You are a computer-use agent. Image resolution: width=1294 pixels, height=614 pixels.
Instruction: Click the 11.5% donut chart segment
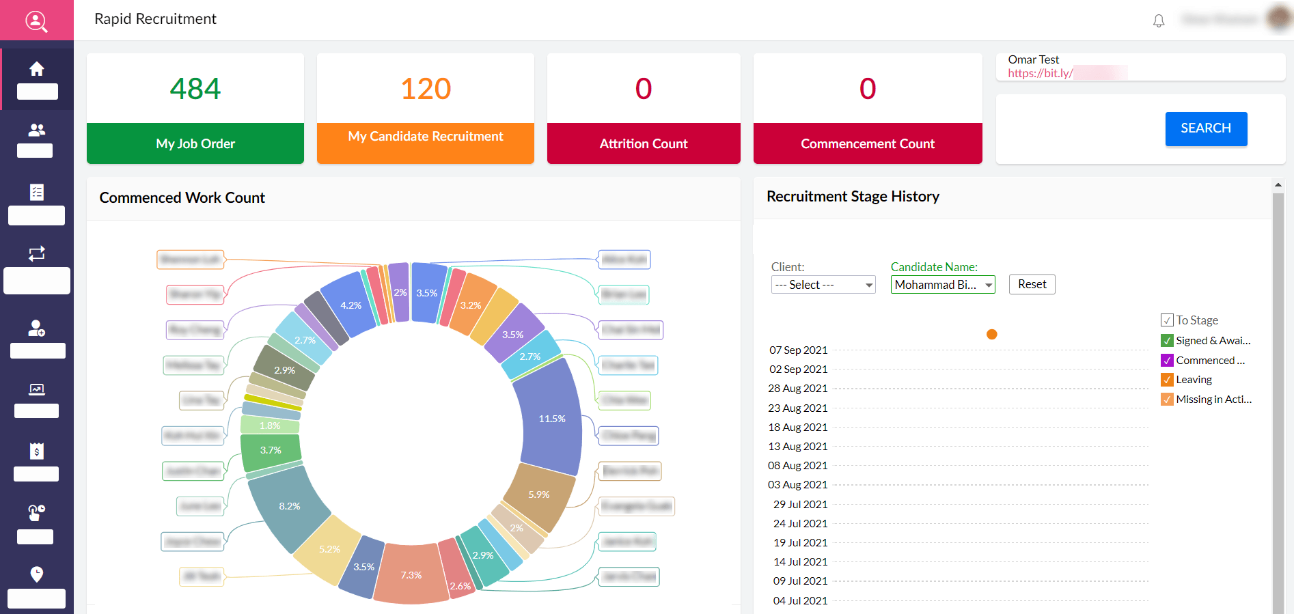(551, 418)
